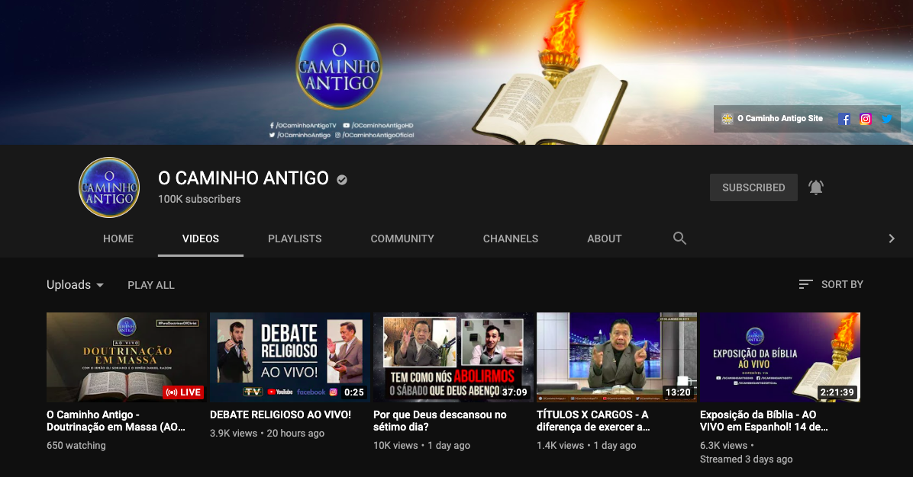Image resolution: width=913 pixels, height=477 pixels.
Task: Open the Twitter link icon in banner
Action: (x=887, y=119)
